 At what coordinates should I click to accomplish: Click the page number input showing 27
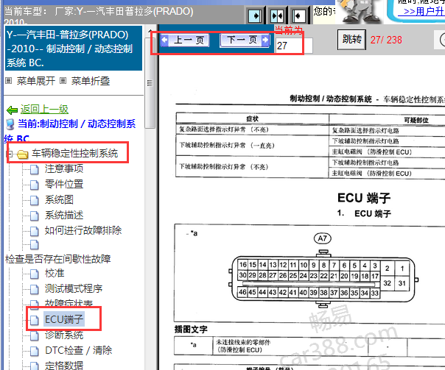[294, 46]
